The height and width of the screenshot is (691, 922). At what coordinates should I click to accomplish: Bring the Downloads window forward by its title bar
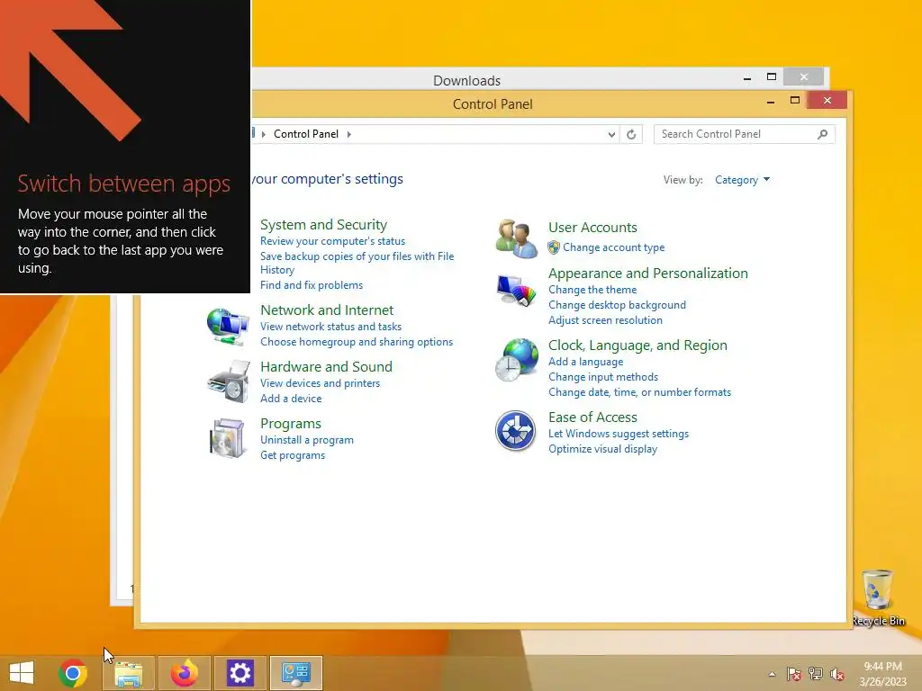click(466, 80)
